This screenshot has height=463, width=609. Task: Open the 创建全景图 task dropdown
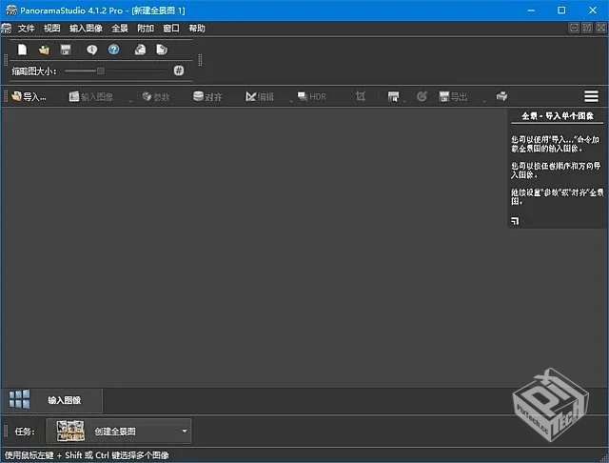[118, 432]
